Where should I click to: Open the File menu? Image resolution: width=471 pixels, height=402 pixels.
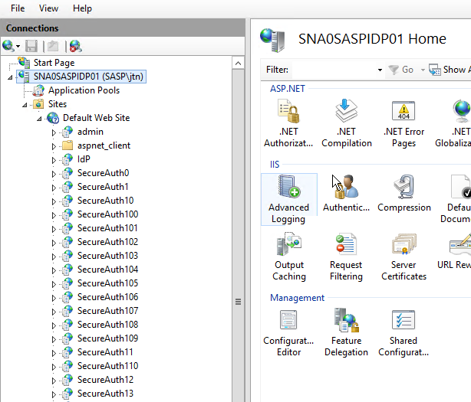point(18,8)
